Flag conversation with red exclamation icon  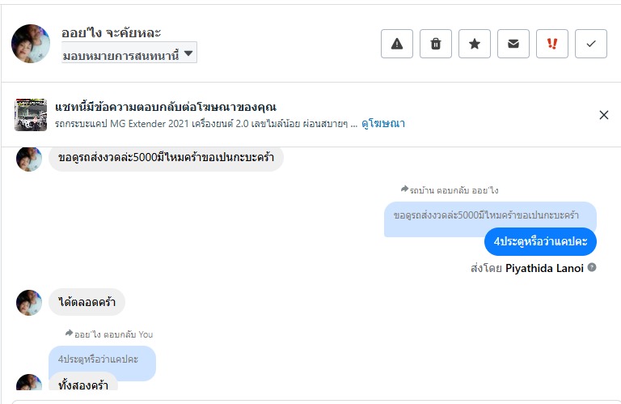pos(552,44)
